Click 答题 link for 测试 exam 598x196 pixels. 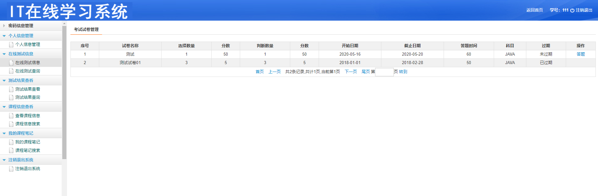point(580,54)
